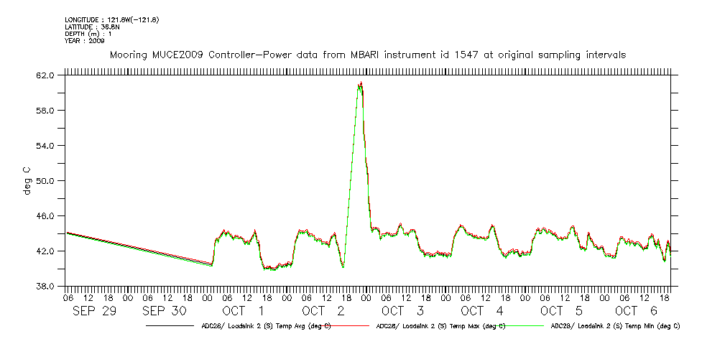Select the DEPTH (m) header line
The width and height of the screenshot is (725, 362).
click(88, 34)
